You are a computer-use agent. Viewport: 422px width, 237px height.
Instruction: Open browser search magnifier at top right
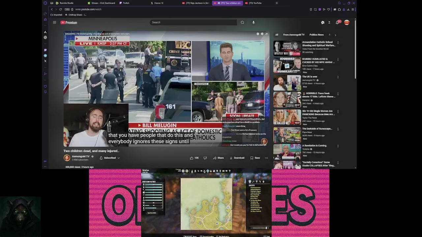point(339,3)
